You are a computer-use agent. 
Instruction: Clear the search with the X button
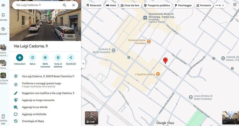(x=74, y=5)
